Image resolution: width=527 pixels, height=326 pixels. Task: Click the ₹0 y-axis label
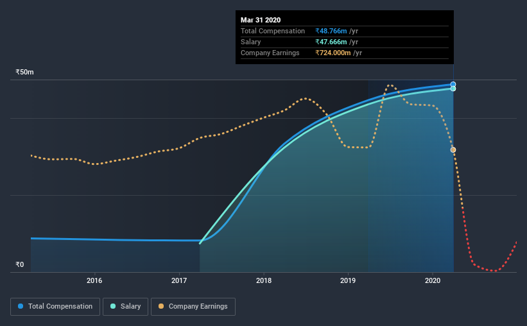(x=20, y=264)
